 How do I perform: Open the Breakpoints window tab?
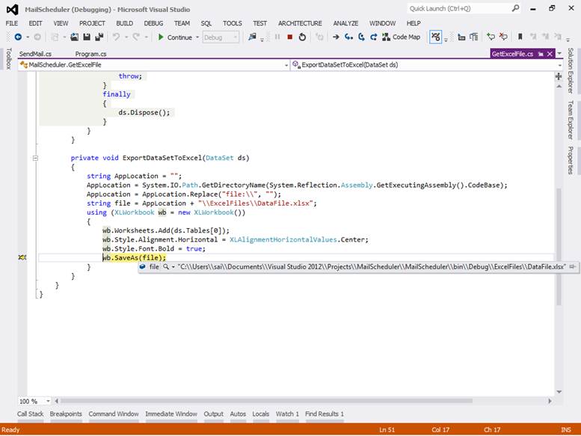coord(66,414)
